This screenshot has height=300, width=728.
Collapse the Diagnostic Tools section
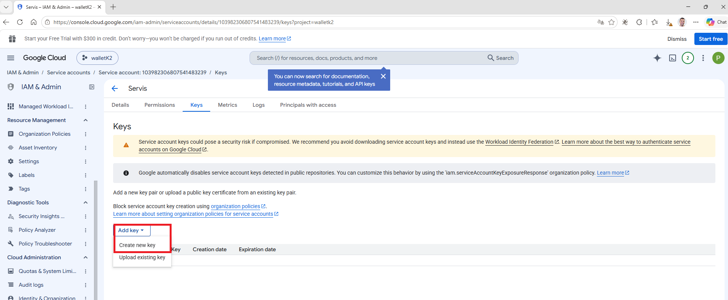[86, 202]
